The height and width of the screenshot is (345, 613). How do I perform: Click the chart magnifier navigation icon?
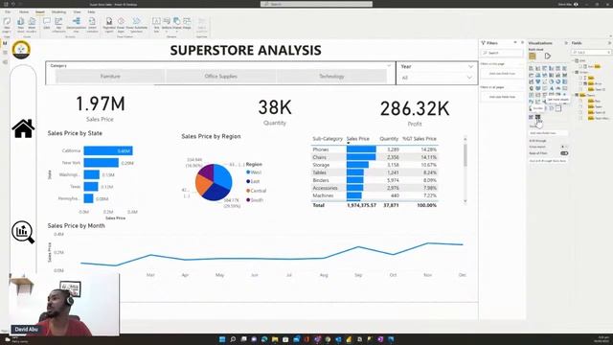click(x=23, y=232)
